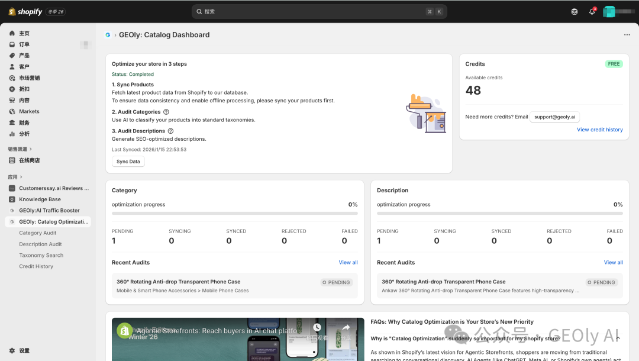639x361 pixels.
Task: Click the 1. Sync Products step heading
Action: (133, 85)
